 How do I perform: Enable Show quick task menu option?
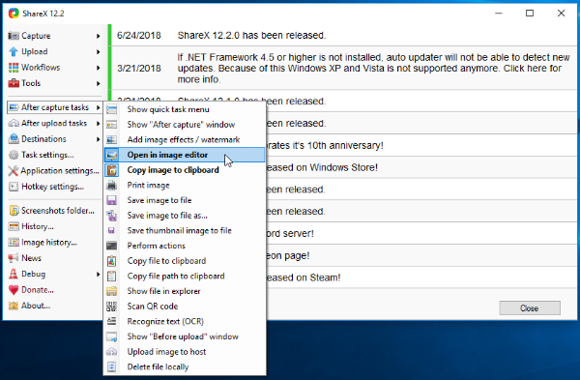click(185, 109)
